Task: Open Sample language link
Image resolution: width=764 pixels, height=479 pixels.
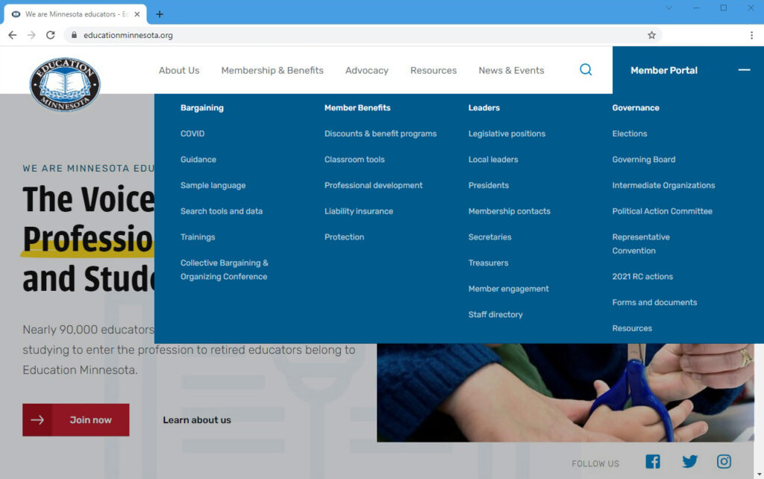Action: coord(213,185)
